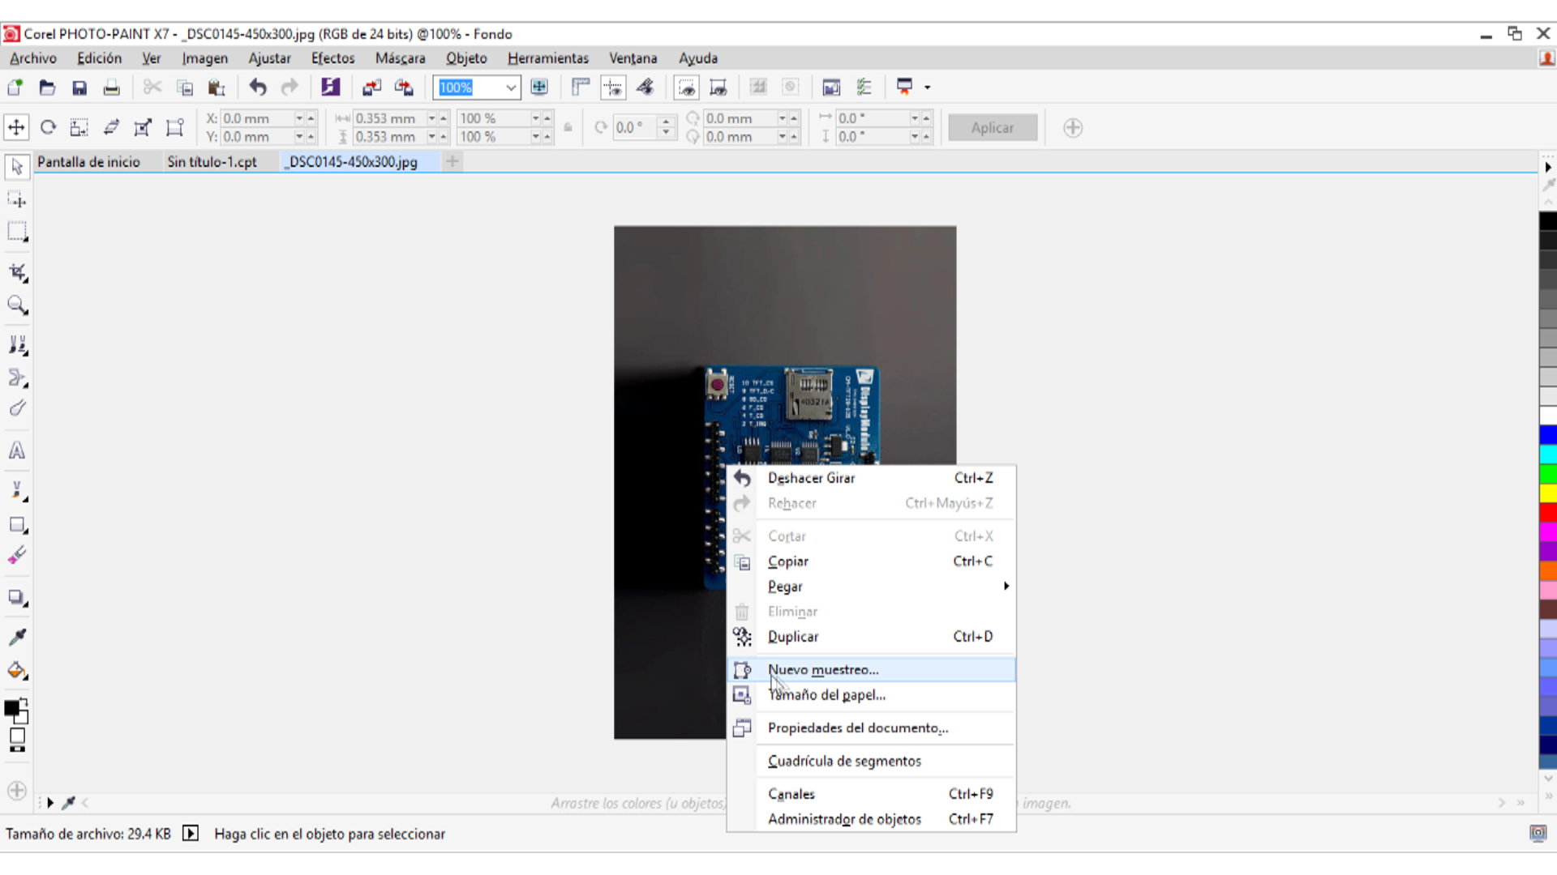1557x875 pixels.
Task: Select the Crop tool in toolbox
Action: point(18,273)
